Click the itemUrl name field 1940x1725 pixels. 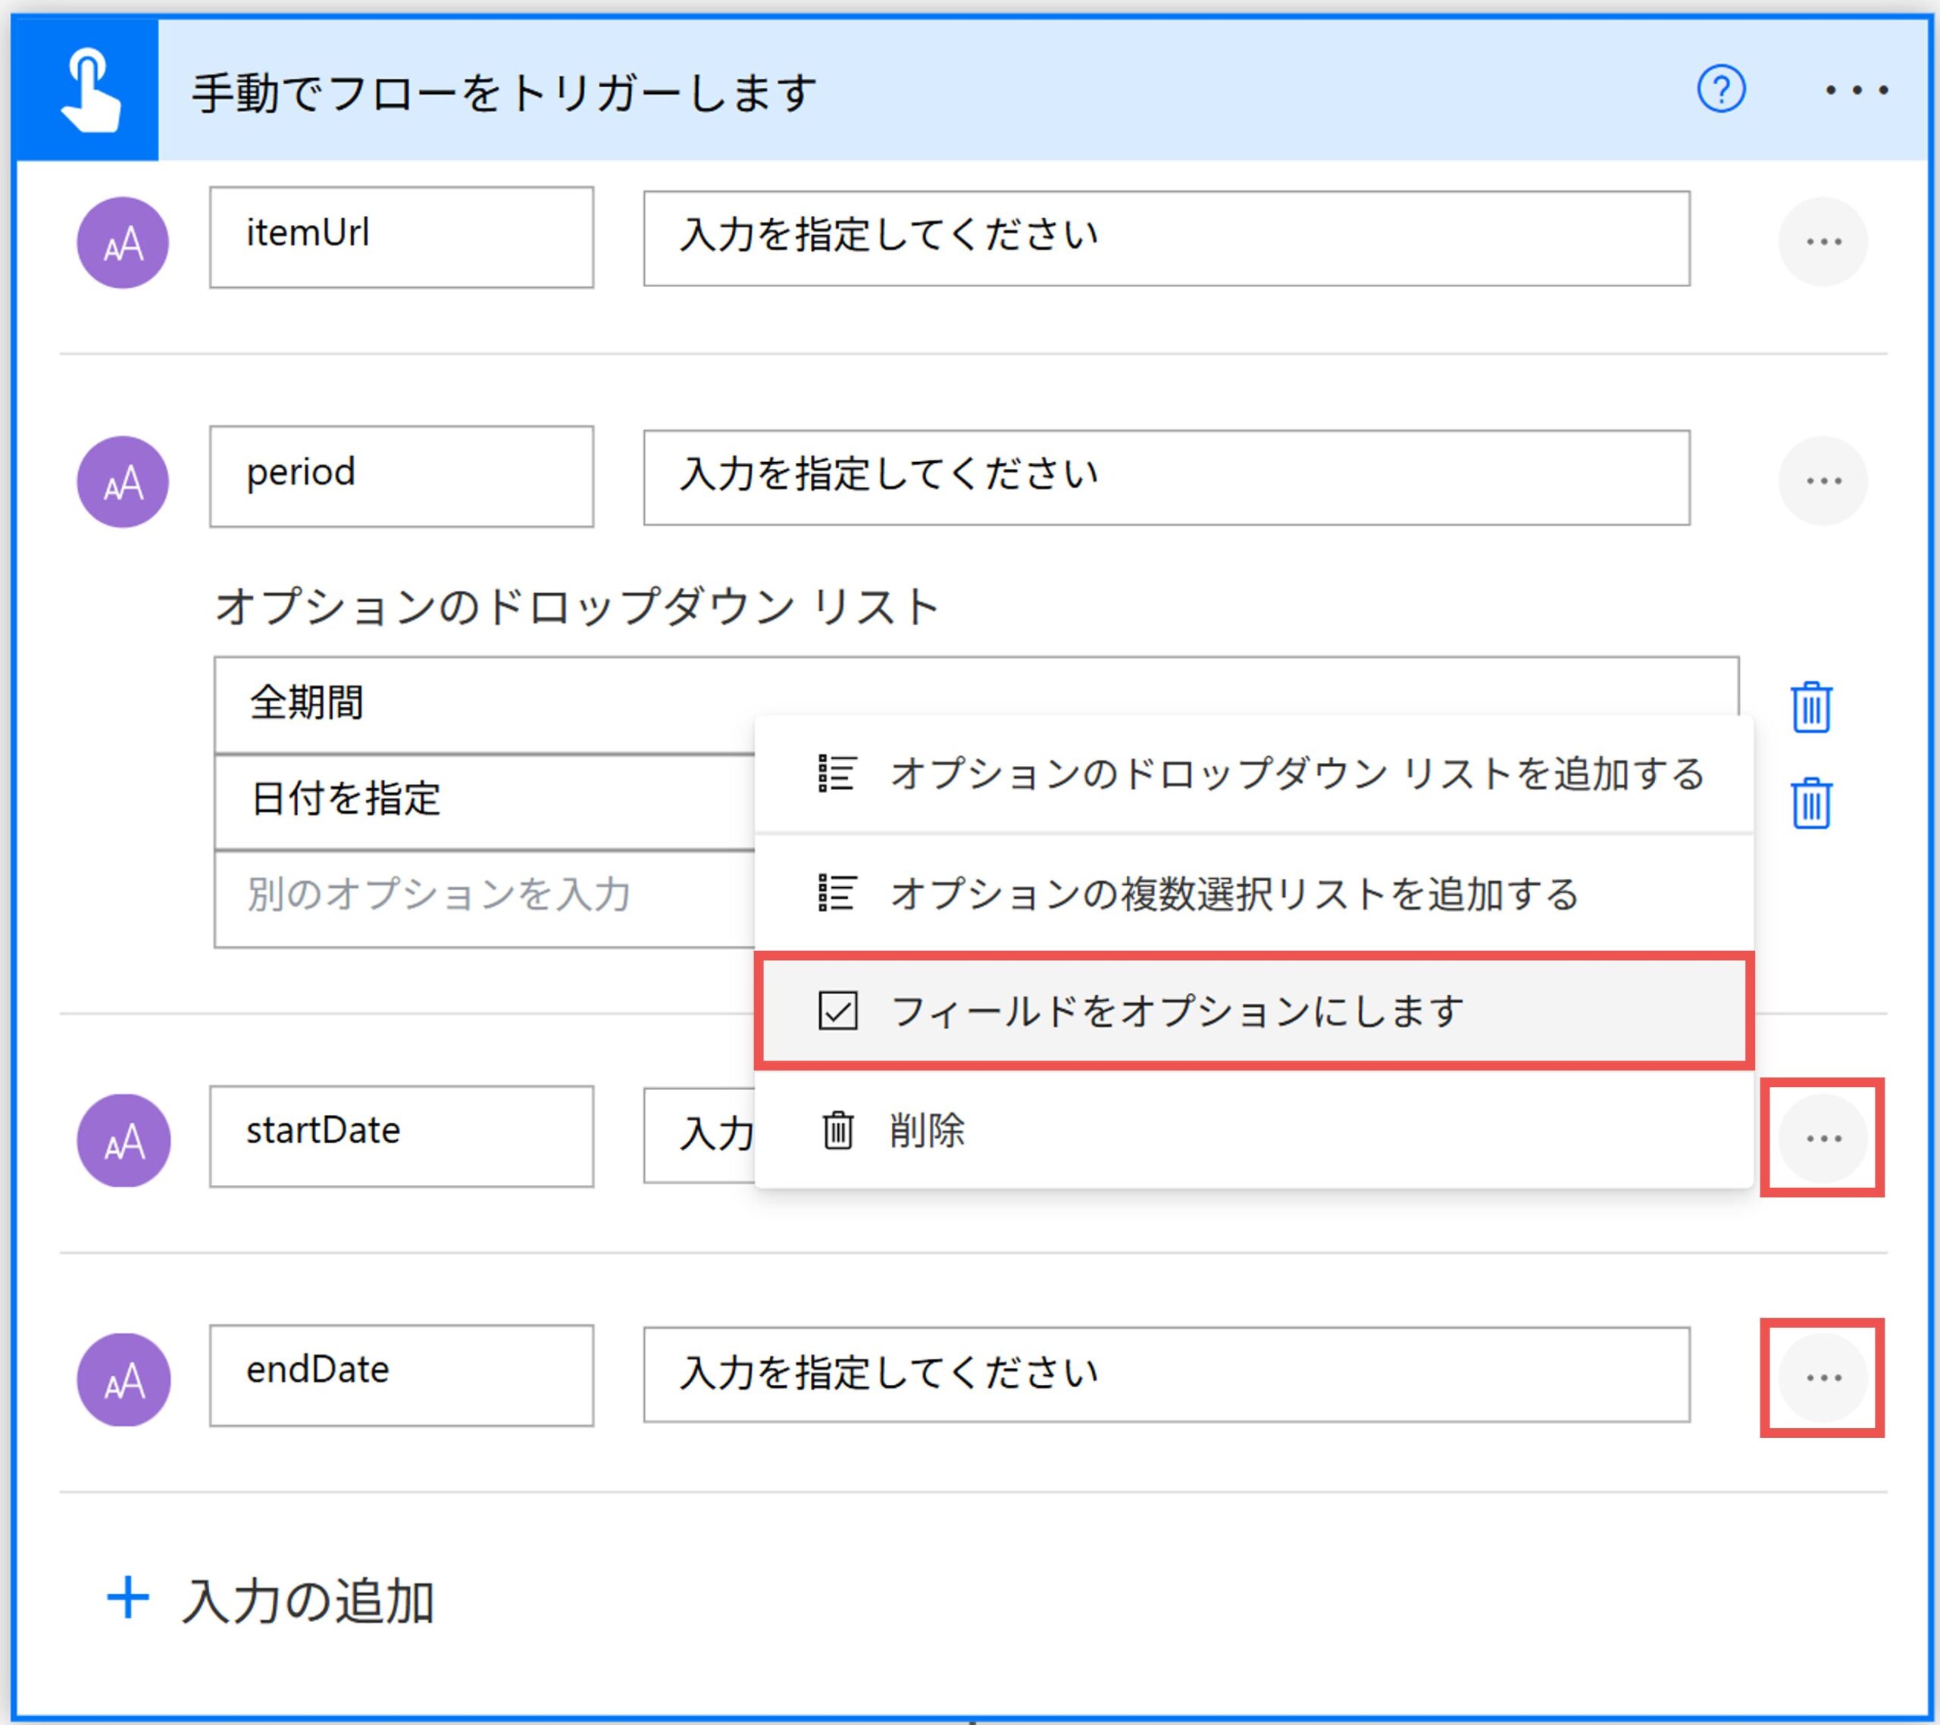click(402, 237)
